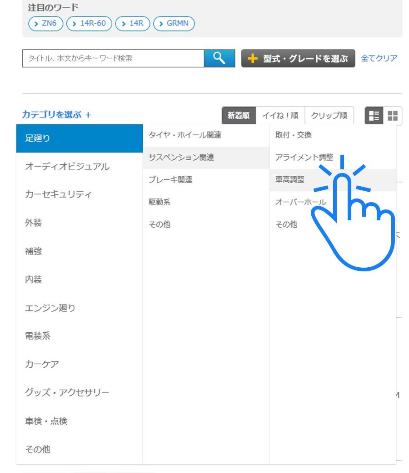
Task: Expand the カテゴリを選ぶ + selector
Action: click(x=57, y=115)
